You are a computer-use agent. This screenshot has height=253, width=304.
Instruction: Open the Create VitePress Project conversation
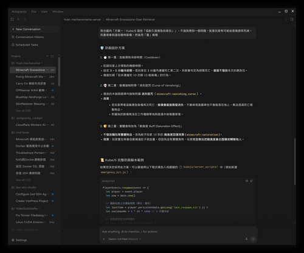[33, 201]
